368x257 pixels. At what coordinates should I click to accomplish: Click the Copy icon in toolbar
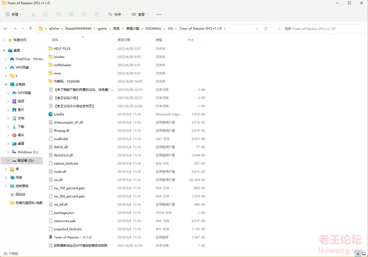point(46,15)
